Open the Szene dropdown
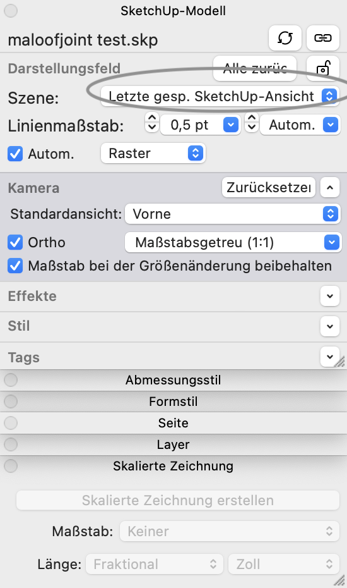This screenshot has width=347, height=588. [220, 96]
